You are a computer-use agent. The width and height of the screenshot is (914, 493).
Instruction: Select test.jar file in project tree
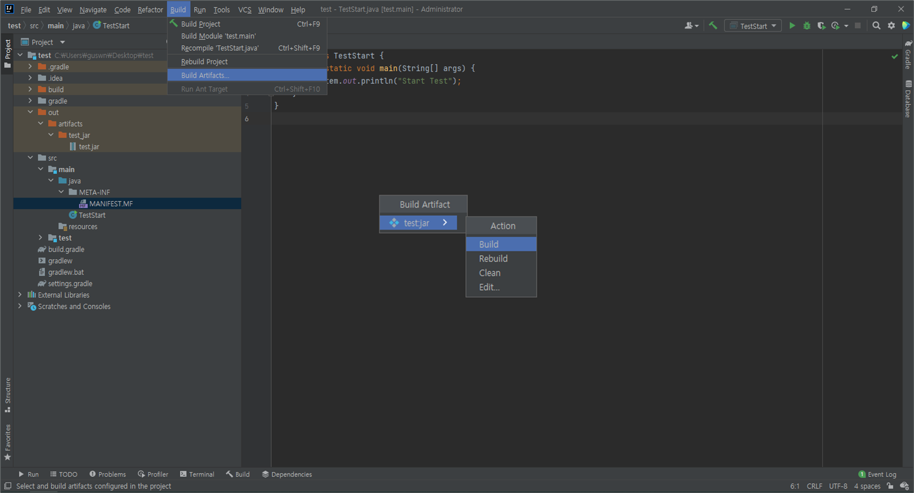coord(89,146)
